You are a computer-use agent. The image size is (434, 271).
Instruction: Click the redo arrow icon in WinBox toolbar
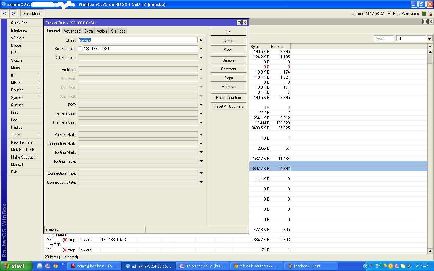13,14
